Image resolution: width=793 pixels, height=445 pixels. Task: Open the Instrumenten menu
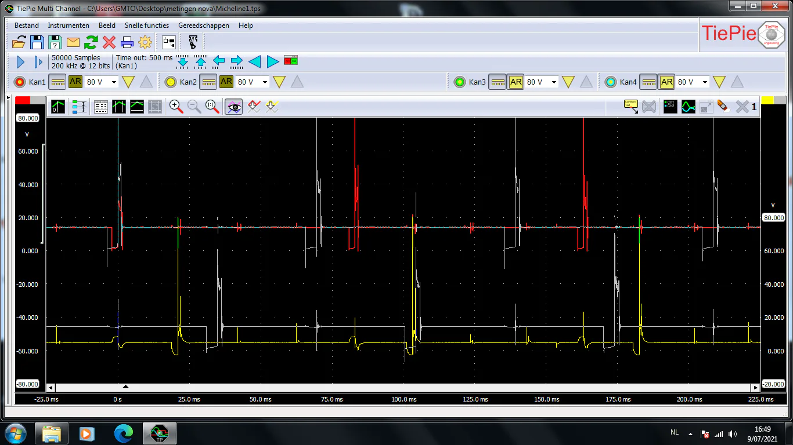pos(69,25)
